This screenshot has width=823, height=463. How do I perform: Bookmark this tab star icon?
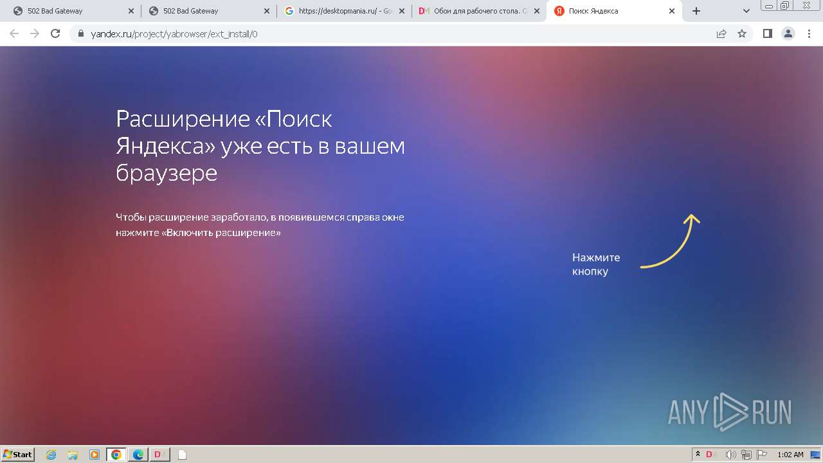tap(742, 33)
